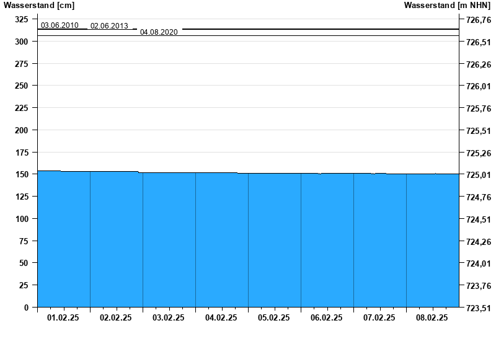The image size is (496, 341).
Task: Click the 04.08.2020 high-water mark label
Action: 159,32
